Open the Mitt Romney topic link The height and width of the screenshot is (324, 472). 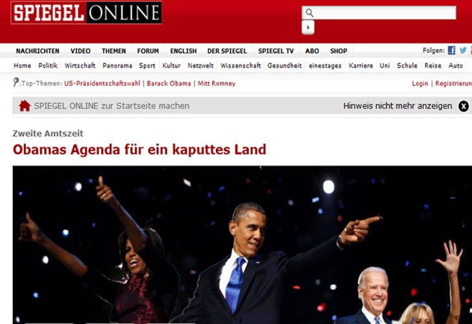[x=217, y=84]
